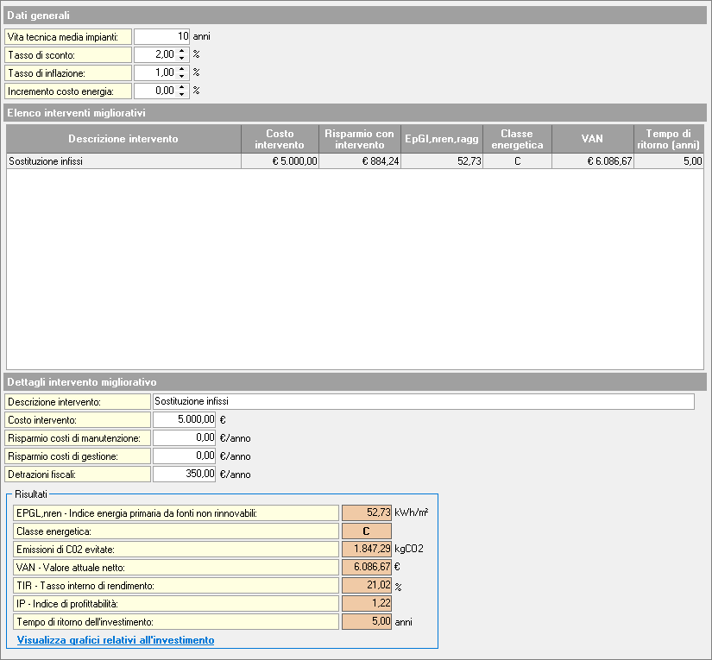Sort by Descrizione intervento column header
The image size is (712, 660).
pos(123,139)
